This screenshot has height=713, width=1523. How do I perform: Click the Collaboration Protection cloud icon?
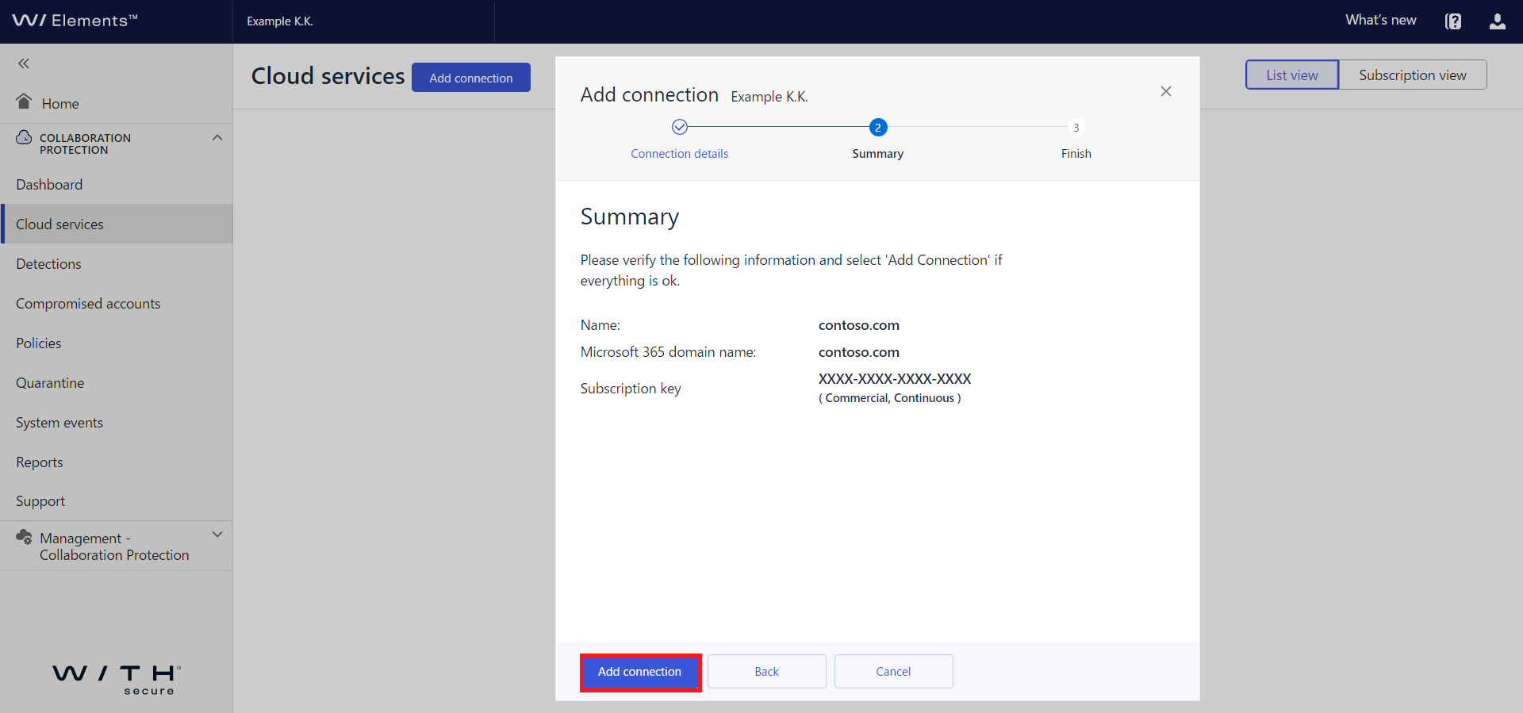click(x=24, y=137)
